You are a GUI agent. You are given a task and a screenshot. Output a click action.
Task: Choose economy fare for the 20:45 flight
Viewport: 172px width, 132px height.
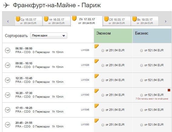(103, 125)
